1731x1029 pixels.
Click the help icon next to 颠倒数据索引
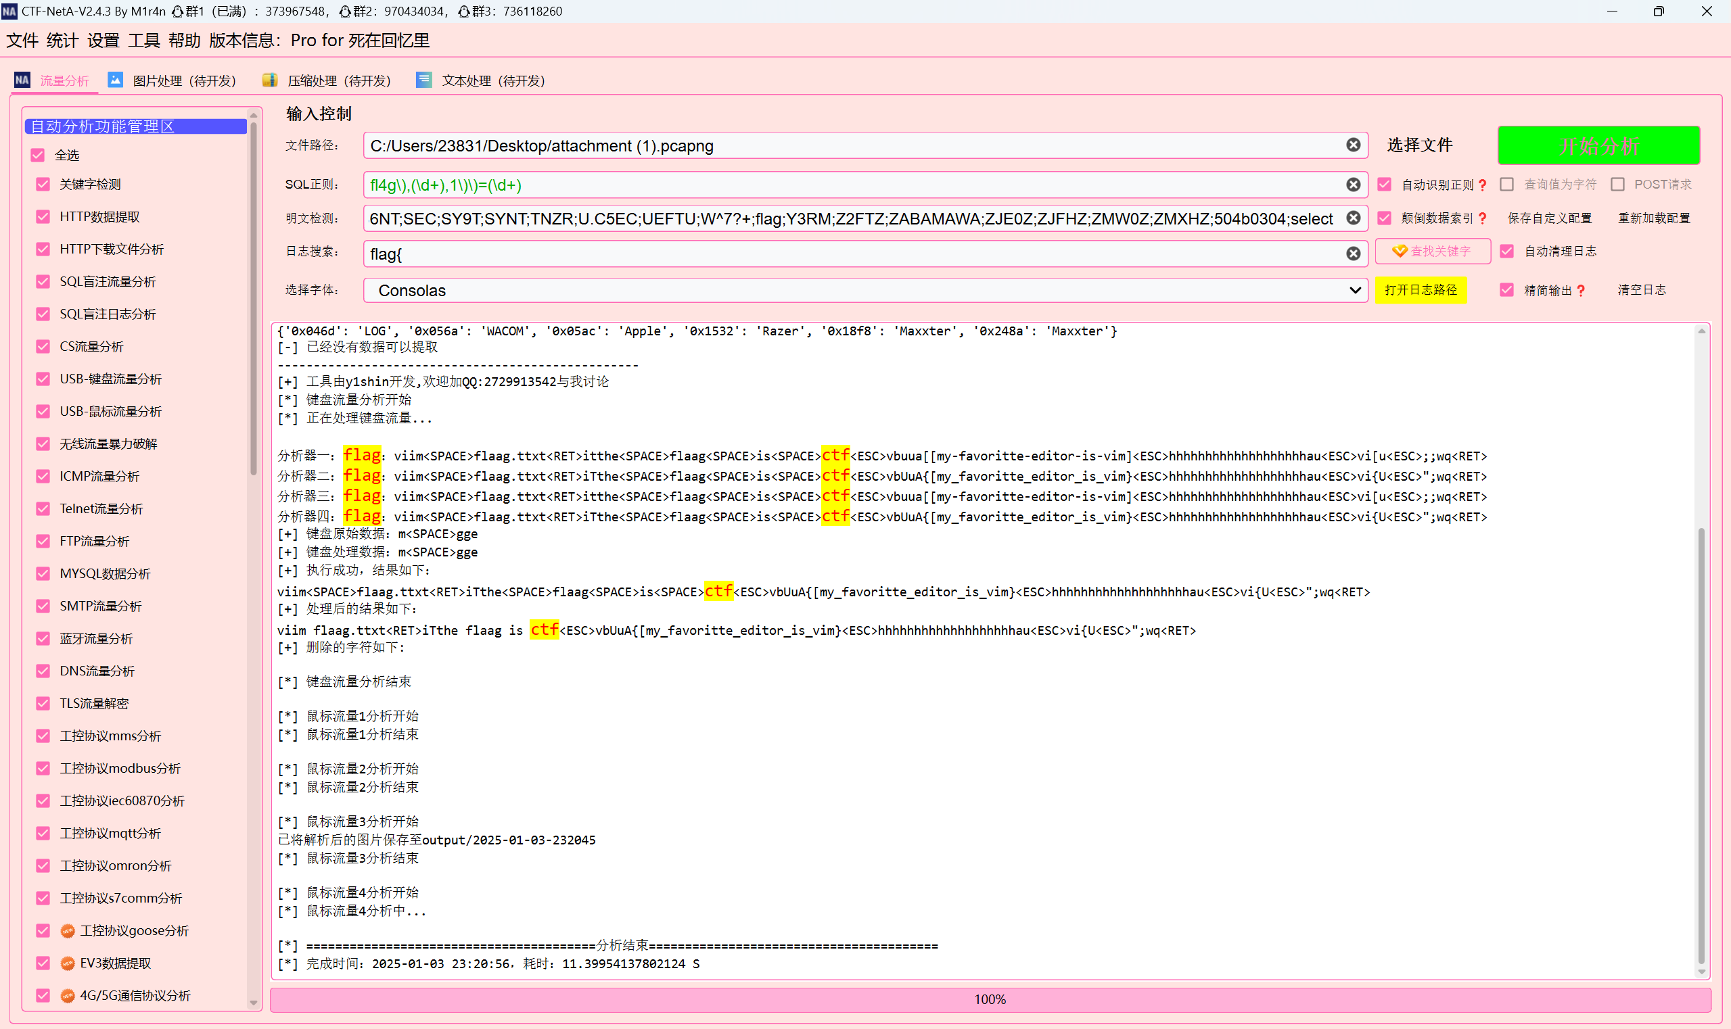pyautogui.click(x=1482, y=218)
